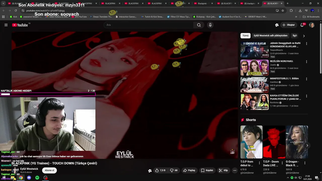The width and height of the screenshot is (322, 181).
Task: Open the Kick bookmark
Action: pyautogui.click(x=13, y=17)
